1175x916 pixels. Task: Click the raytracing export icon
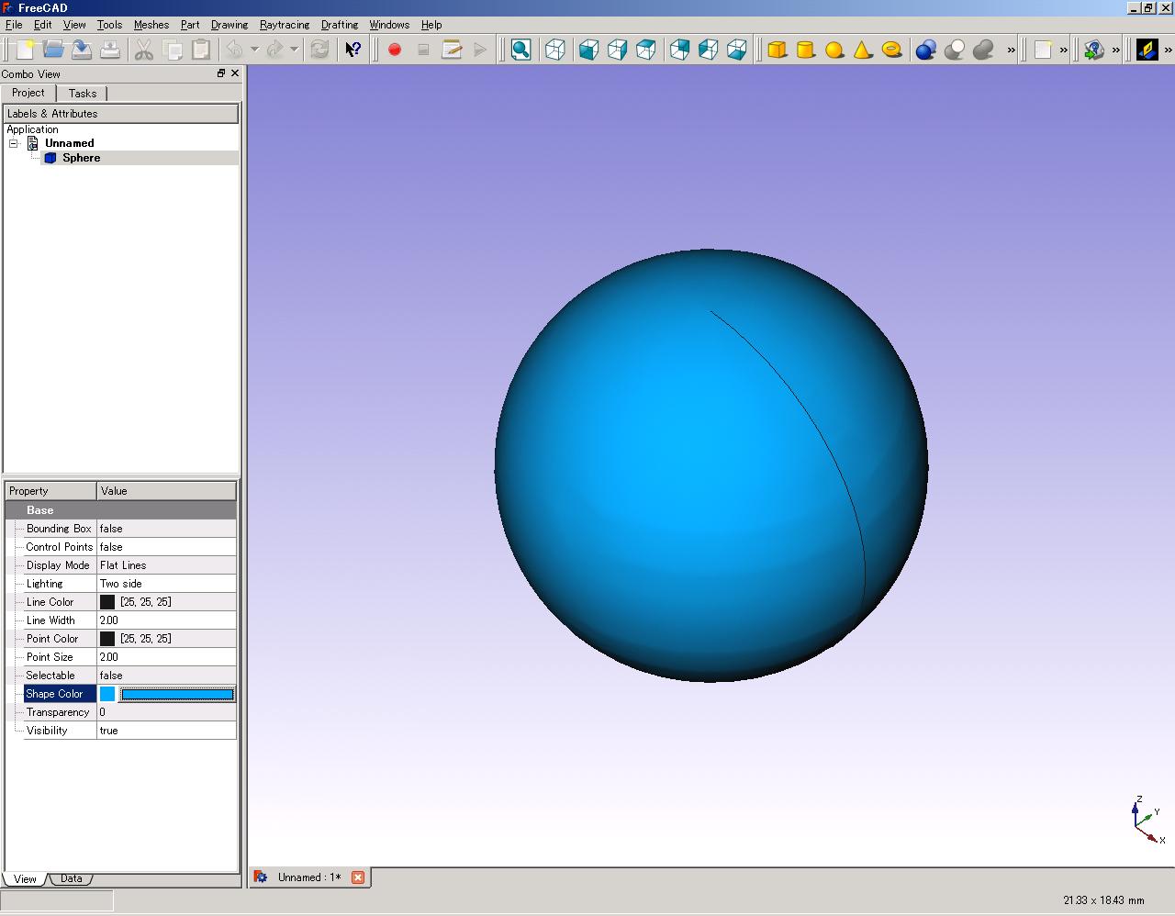click(1094, 50)
